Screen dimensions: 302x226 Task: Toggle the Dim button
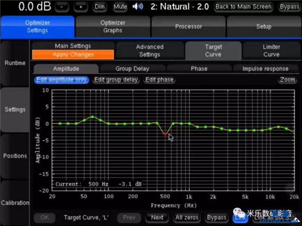click(x=100, y=7)
